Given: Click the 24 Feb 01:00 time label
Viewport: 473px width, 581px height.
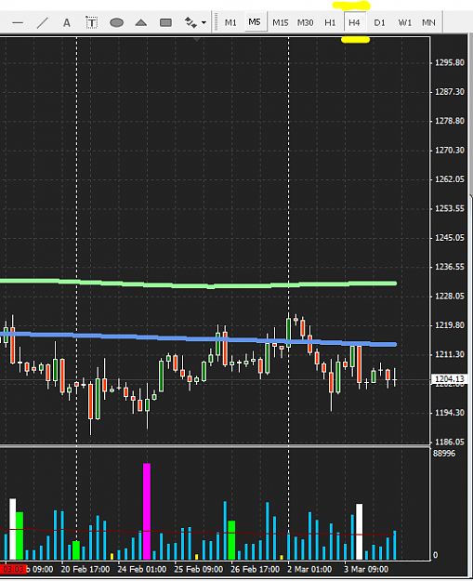Looking at the screenshot, I should (142, 570).
